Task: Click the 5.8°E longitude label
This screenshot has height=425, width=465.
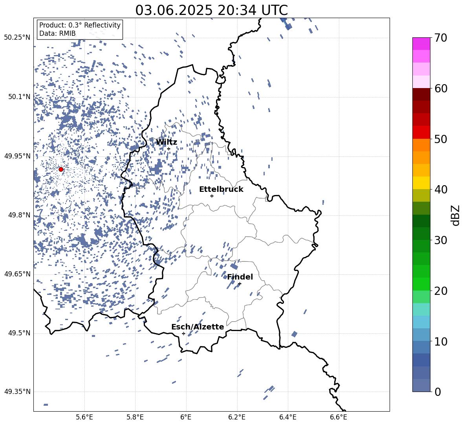Action: pos(135,418)
